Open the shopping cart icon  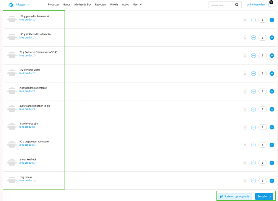269,5
